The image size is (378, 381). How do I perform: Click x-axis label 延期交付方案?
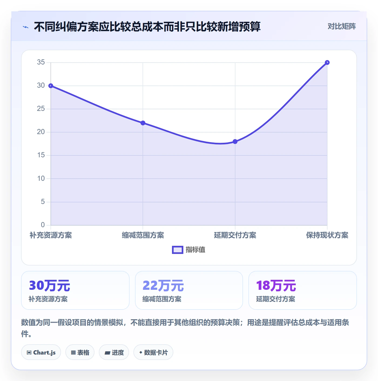click(235, 235)
